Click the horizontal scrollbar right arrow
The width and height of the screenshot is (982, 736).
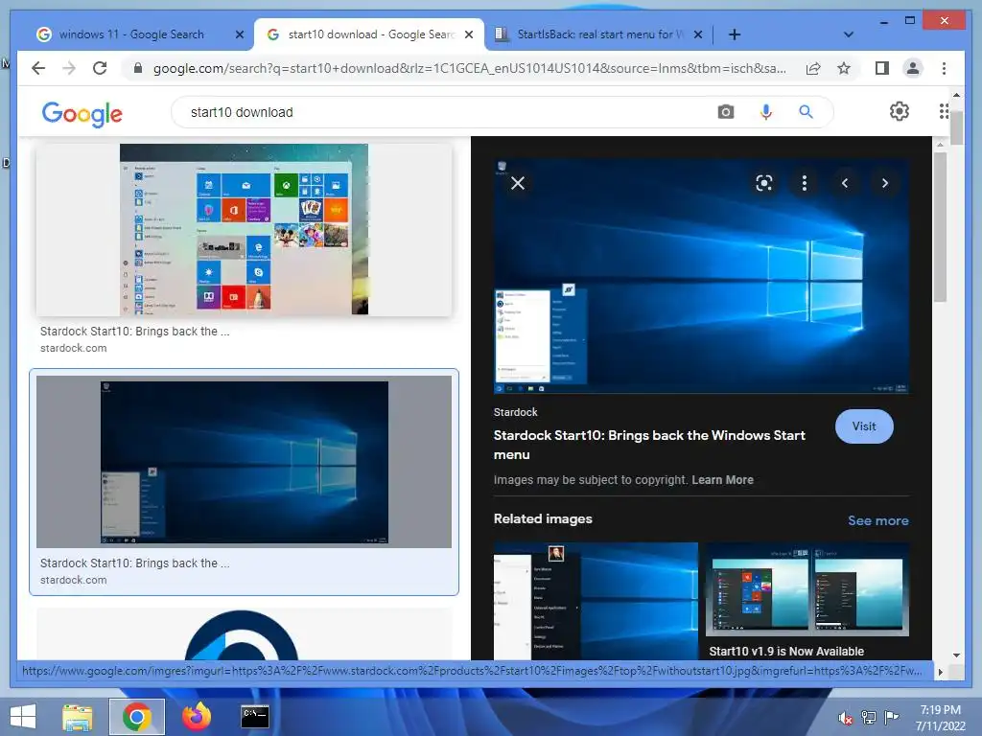tap(940, 672)
